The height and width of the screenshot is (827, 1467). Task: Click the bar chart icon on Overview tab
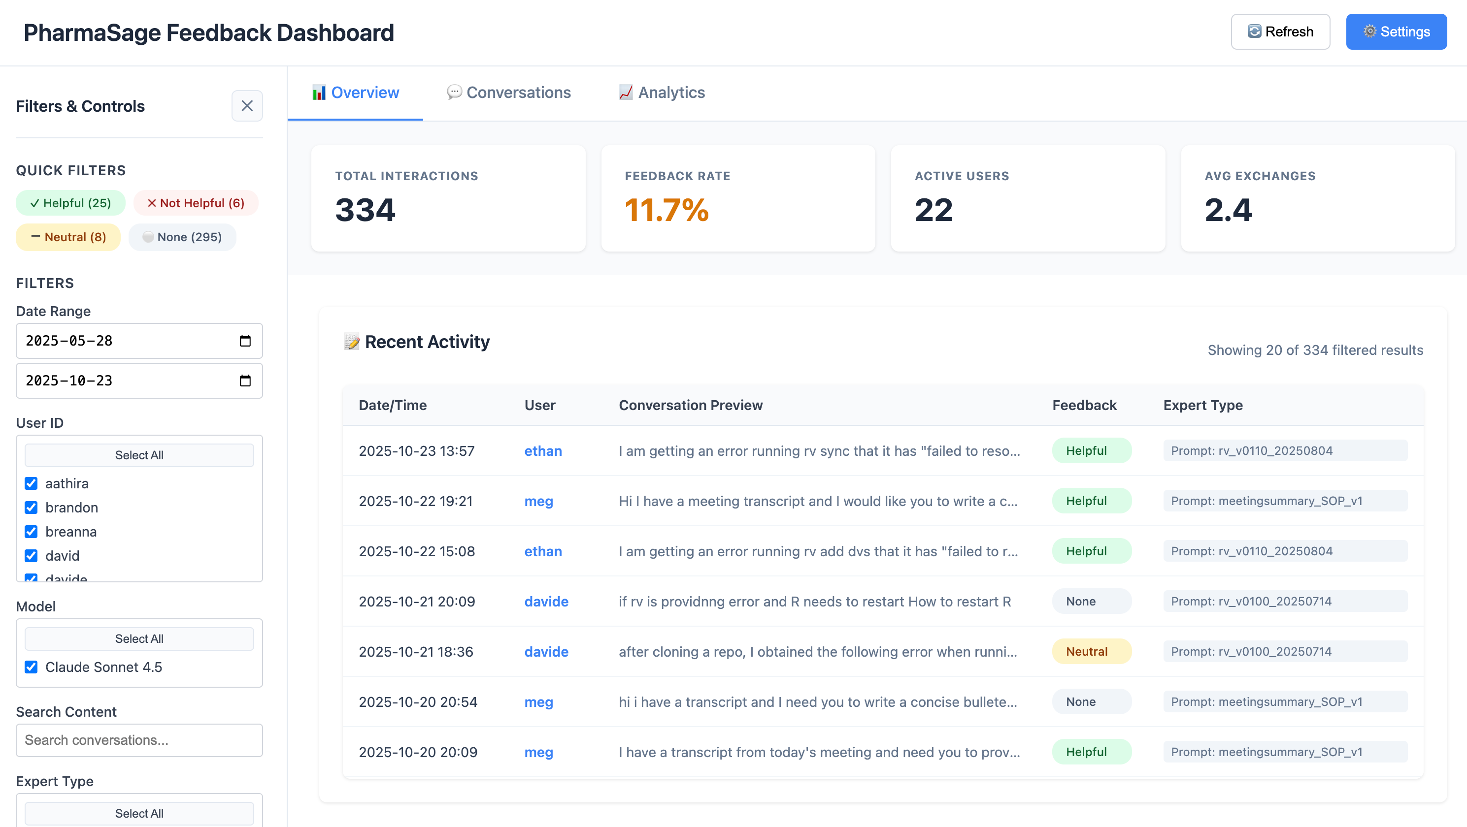pos(319,92)
